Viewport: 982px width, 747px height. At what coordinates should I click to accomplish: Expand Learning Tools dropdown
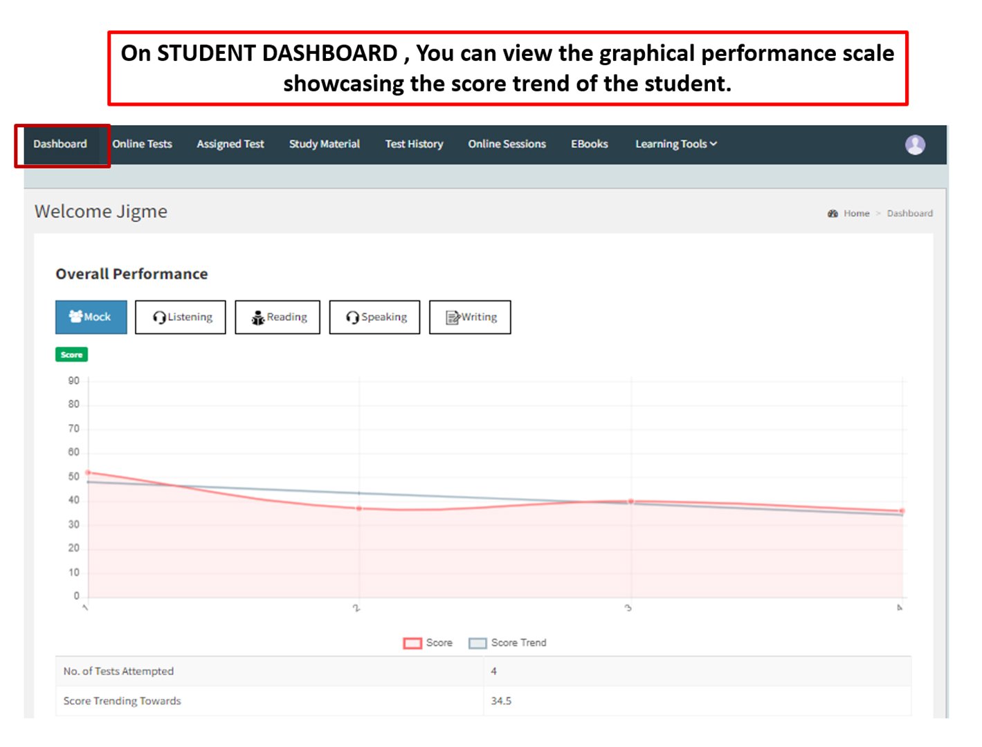[676, 145]
